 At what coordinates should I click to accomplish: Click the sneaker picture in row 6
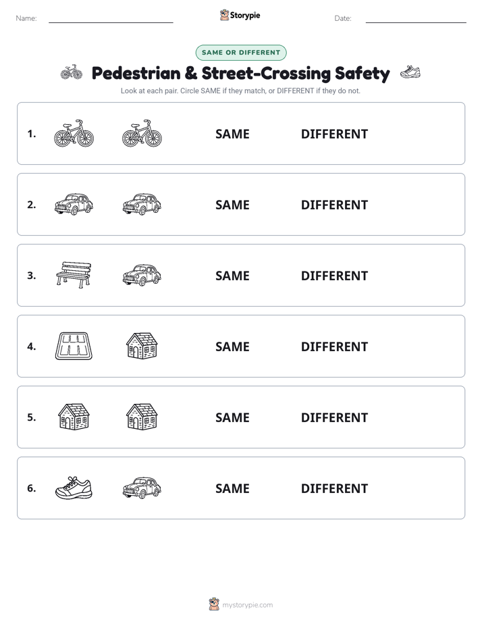74,488
